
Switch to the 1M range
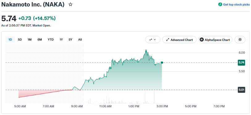[x=29, y=40]
